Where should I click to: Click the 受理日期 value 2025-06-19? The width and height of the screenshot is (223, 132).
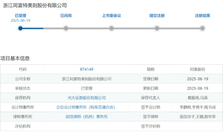point(198,79)
